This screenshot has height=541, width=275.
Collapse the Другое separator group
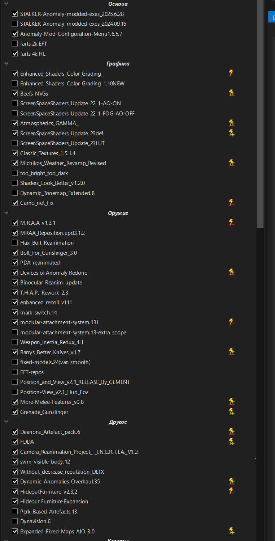pyautogui.click(x=6, y=422)
